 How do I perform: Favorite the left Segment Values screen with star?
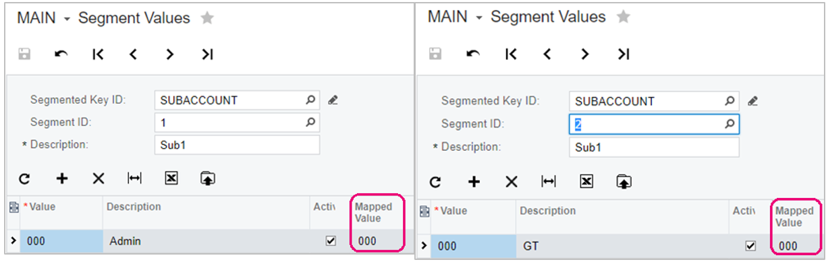pyautogui.click(x=207, y=18)
